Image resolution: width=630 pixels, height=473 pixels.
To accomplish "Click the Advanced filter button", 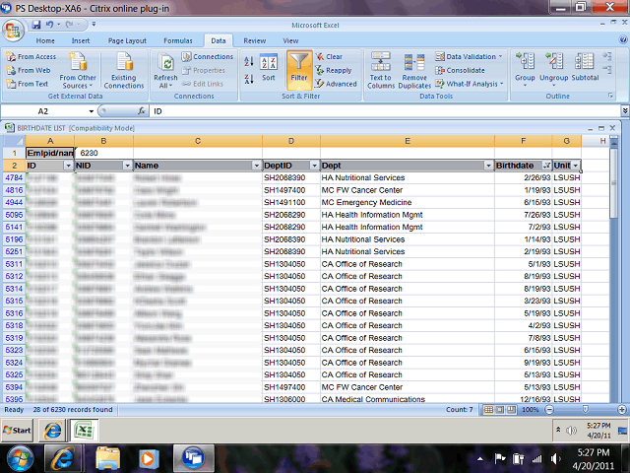I will pos(337,84).
